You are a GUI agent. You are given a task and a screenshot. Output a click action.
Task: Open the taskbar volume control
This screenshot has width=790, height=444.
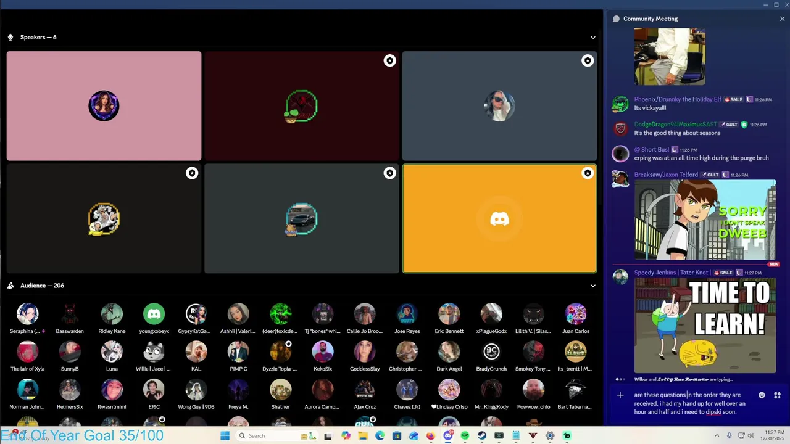tap(751, 436)
